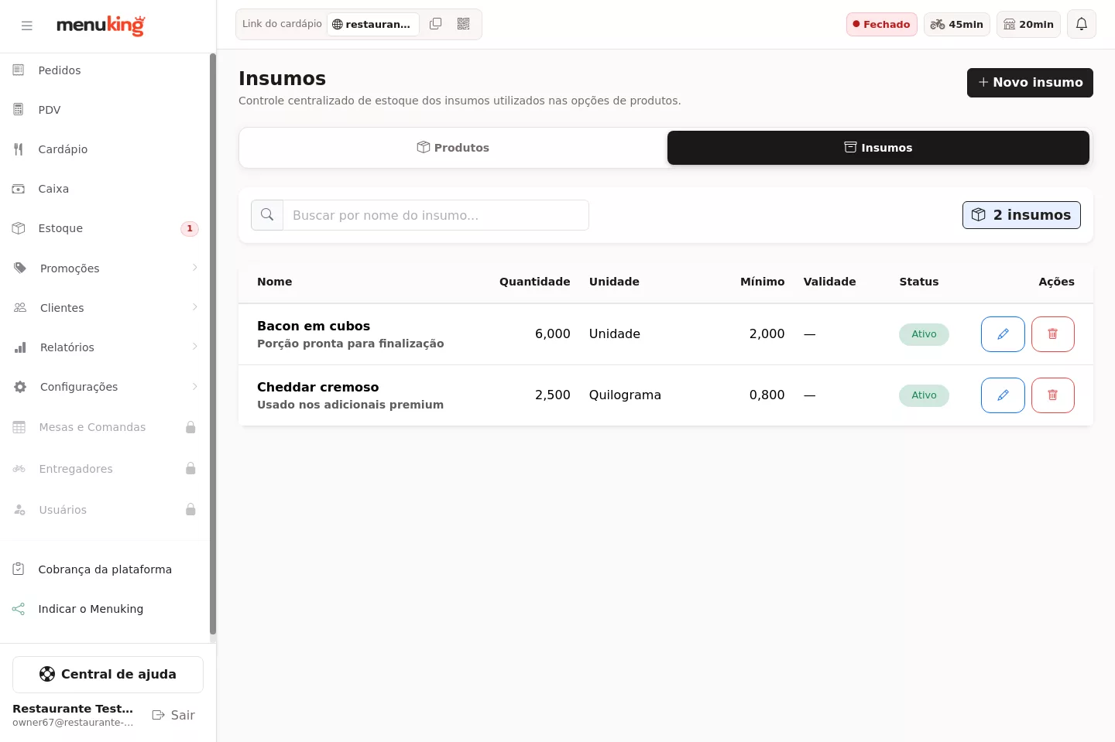Image resolution: width=1115 pixels, height=742 pixels.
Task: Click Restaurante Test account name
Action: point(73,709)
